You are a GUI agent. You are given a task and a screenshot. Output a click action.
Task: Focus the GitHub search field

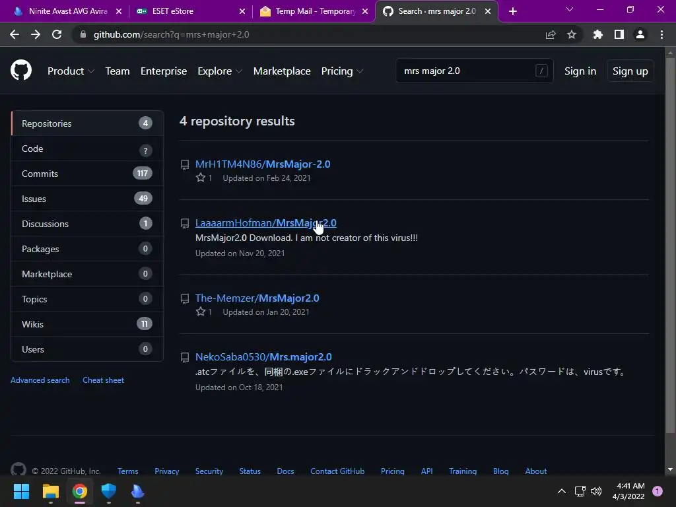pos(474,71)
